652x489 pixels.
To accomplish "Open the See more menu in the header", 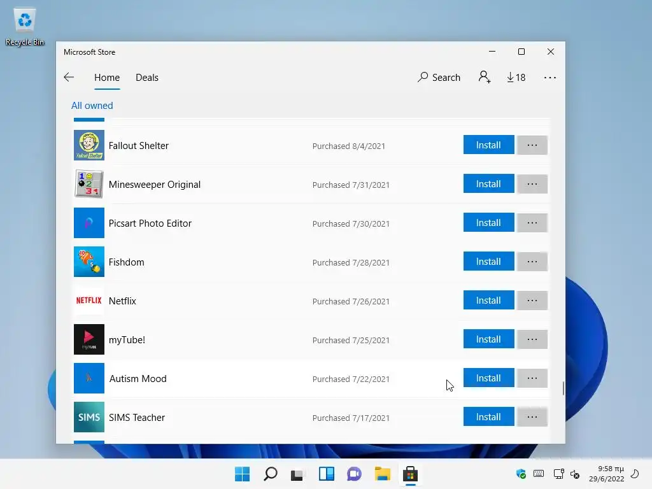I will (549, 77).
